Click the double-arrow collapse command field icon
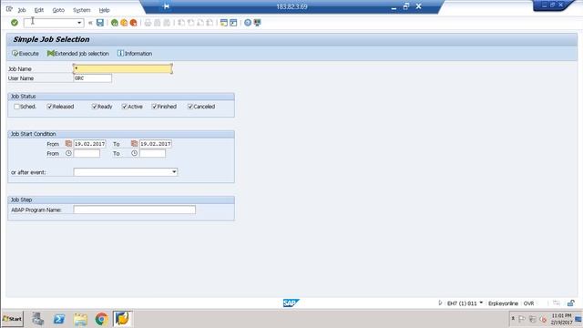The image size is (583, 328). tap(90, 23)
